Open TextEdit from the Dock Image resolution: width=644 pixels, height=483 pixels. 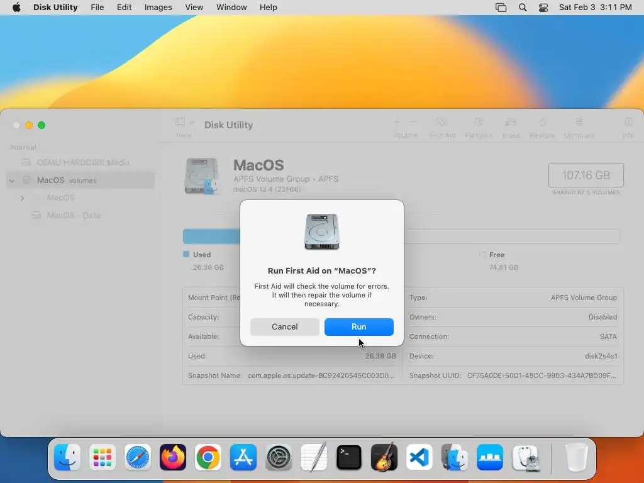(x=314, y=457)
